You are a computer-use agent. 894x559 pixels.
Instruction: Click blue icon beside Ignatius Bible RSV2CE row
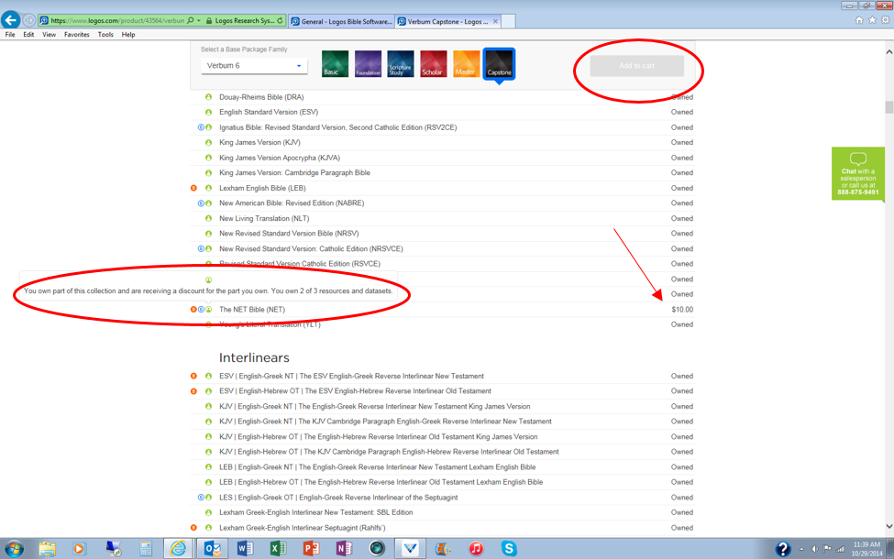coord(201,127)
